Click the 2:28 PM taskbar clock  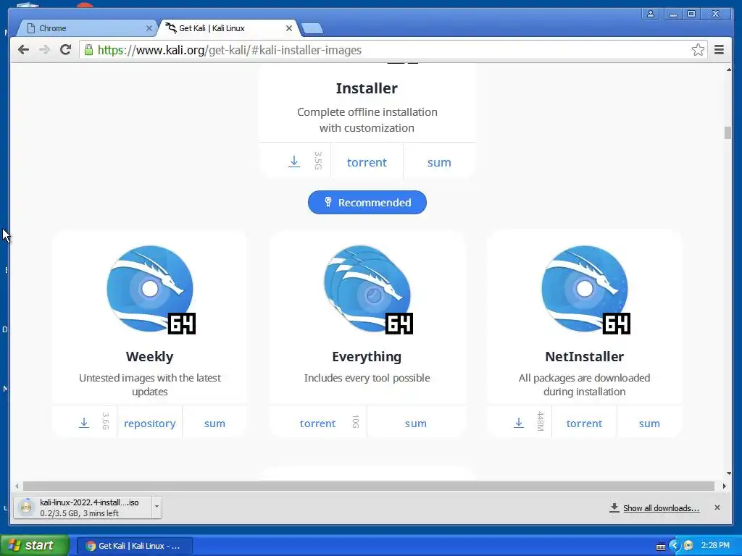715,545
